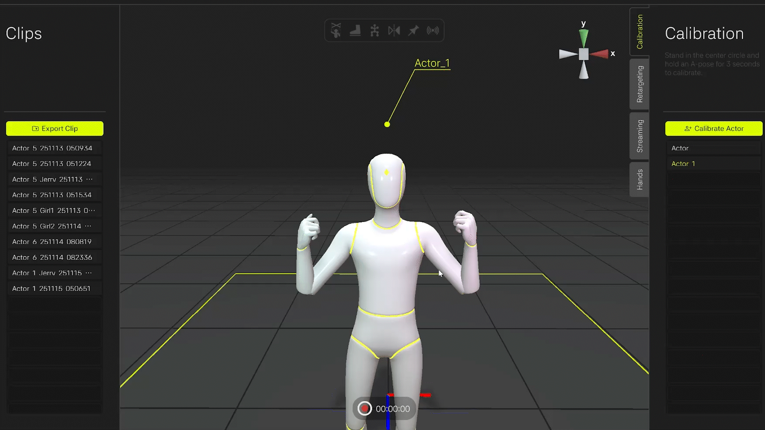Select the Calibration side tab
Image resolution: width=765 pixels, height=430 pixels.
pyautogui.click(x=639, y=32)
